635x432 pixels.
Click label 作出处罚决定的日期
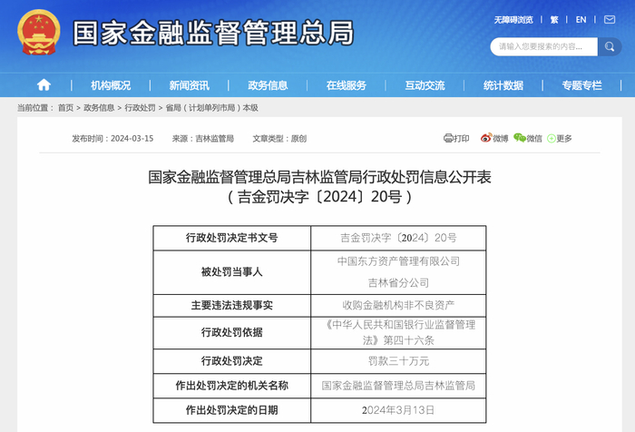[232, 410]
